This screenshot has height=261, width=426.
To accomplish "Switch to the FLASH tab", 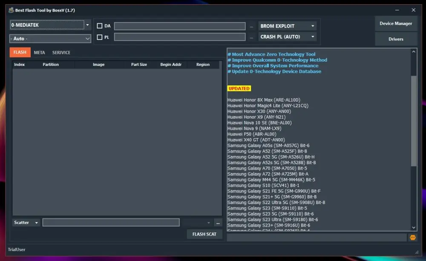I will pyautogui.click(x=20, y=52).
